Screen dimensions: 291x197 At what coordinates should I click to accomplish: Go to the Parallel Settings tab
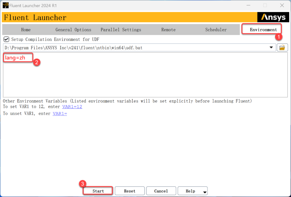121,30
